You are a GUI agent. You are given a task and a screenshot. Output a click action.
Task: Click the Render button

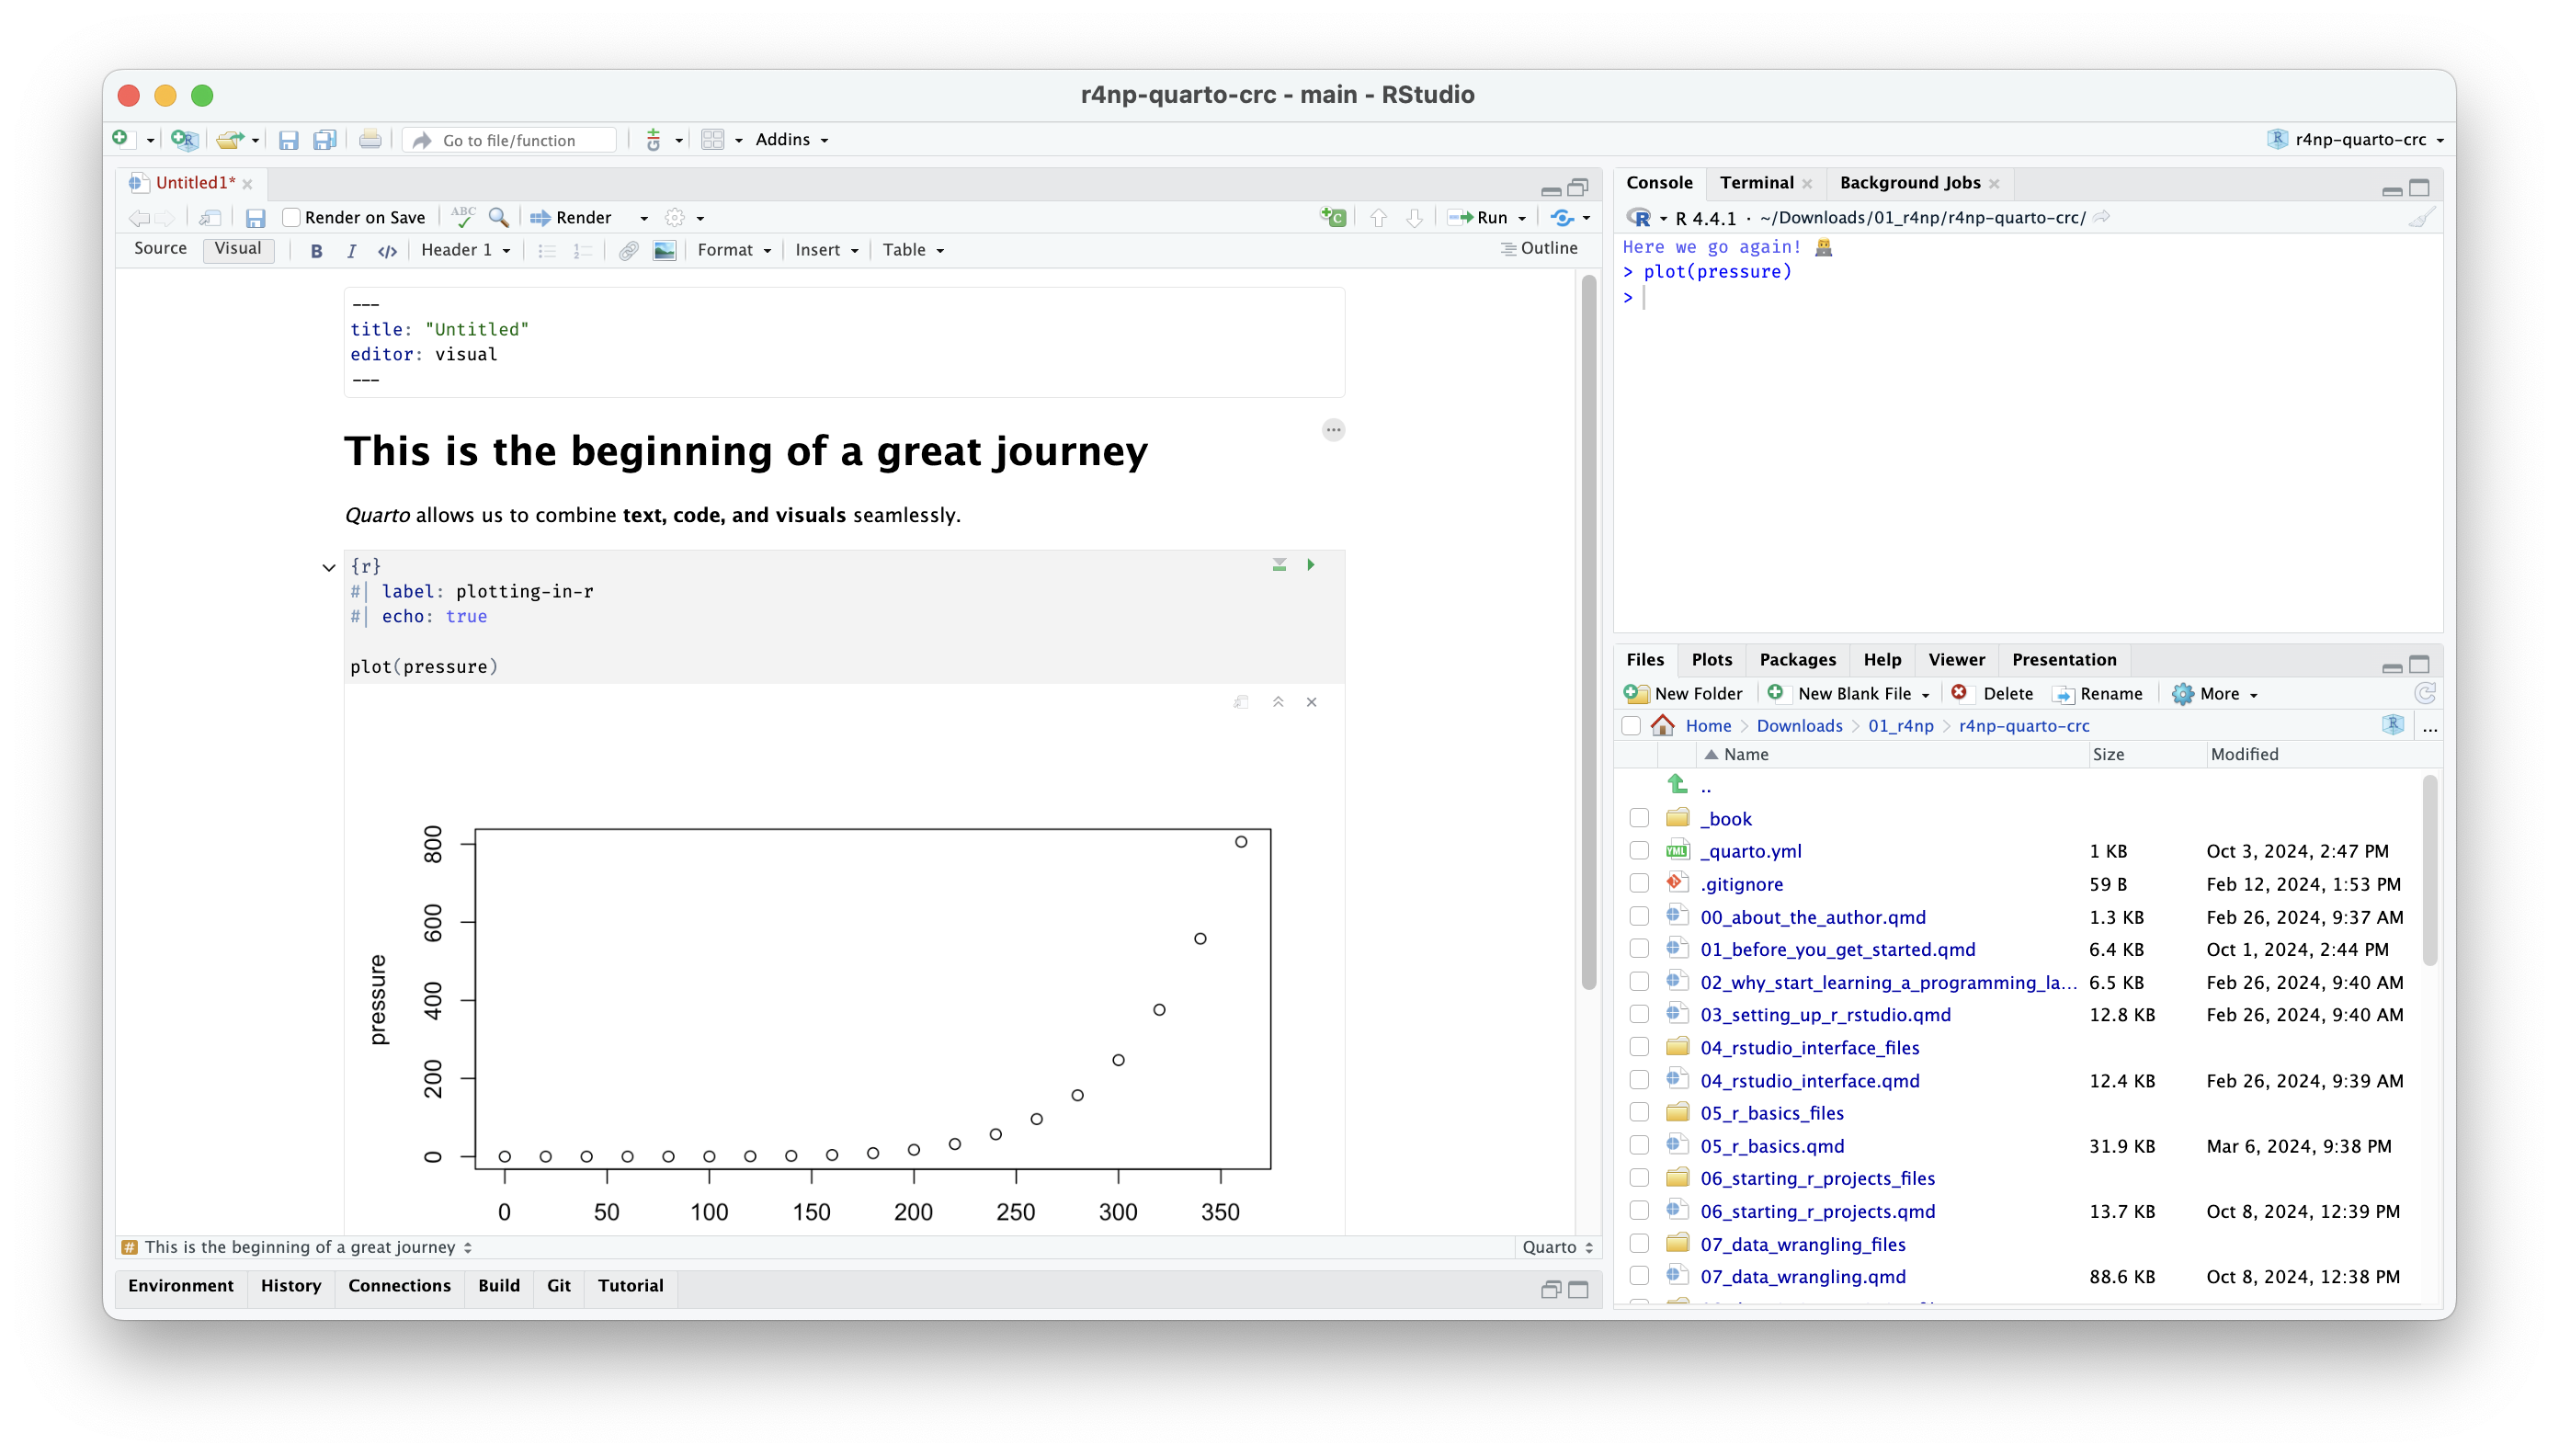[x=570, y=217]
